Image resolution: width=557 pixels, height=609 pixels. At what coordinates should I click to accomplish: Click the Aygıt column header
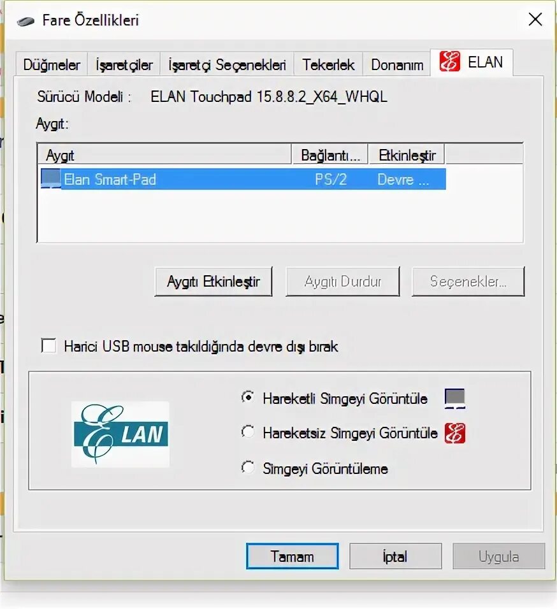[x=164, y=155]
